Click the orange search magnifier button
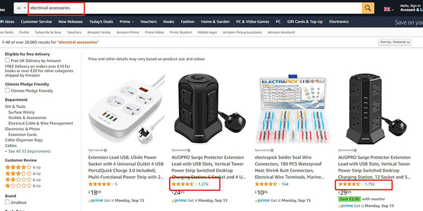 pyautogui.click(x=368, y=8)
